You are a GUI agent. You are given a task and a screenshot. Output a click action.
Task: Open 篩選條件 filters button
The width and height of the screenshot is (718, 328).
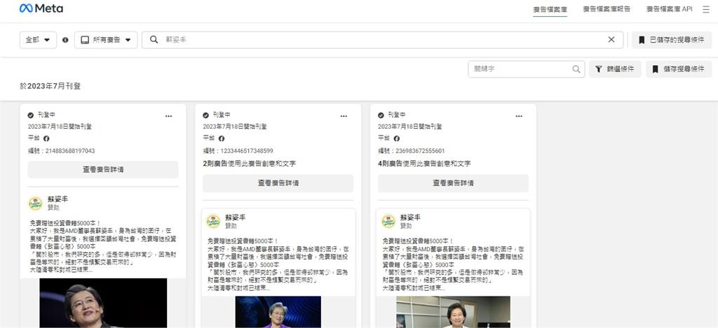tap(615, 69)
